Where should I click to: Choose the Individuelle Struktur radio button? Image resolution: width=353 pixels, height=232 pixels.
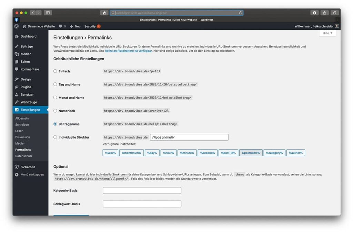tap(55, 137)
